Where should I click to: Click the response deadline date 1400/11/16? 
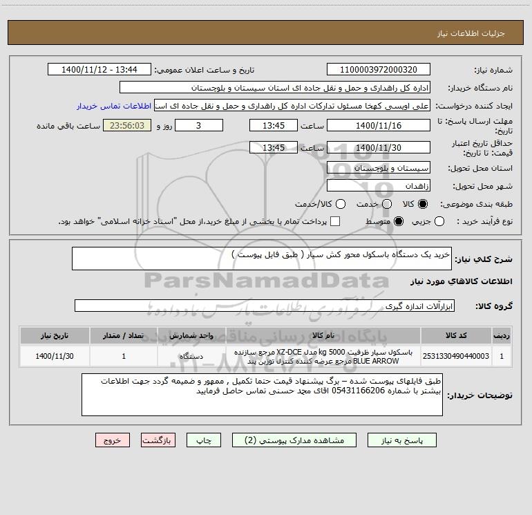379,126
